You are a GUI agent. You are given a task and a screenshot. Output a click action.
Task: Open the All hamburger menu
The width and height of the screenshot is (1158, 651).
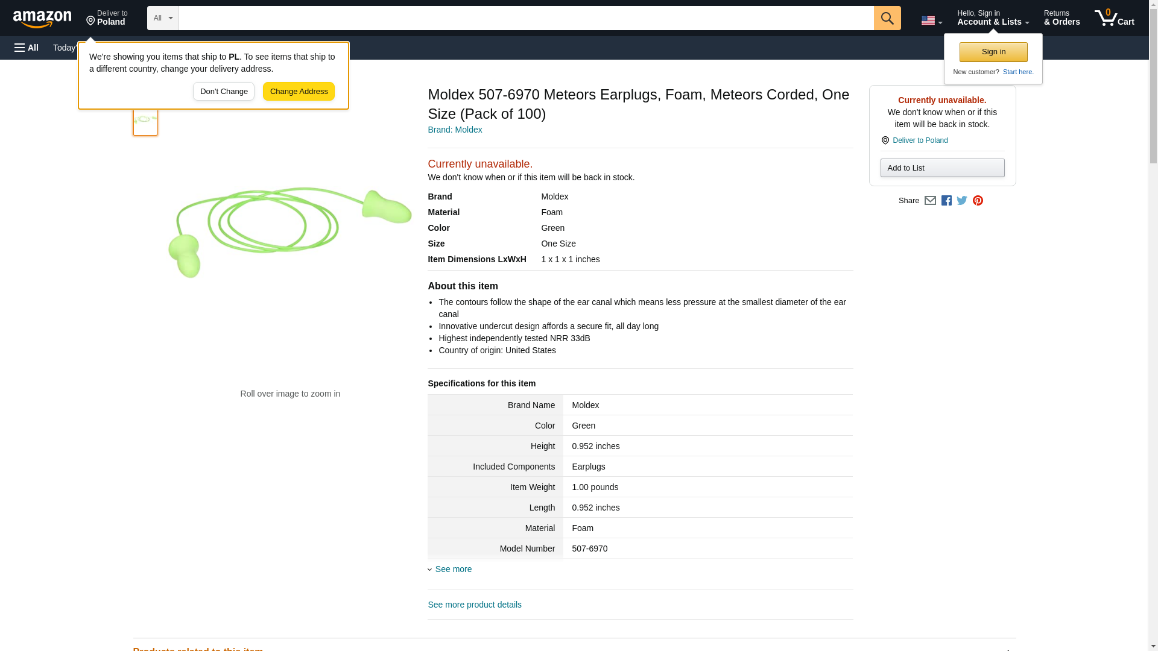[x=27, y=48]
